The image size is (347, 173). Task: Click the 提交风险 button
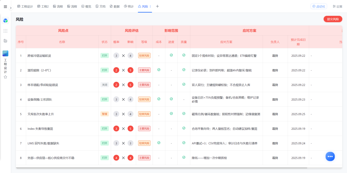click(333, 19)
